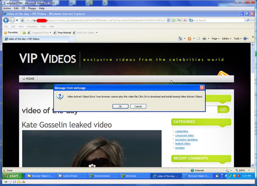This screenshot has height=186, width=257.
Task: Click the orange RSS icon on the webpage
Action: [x=223, y=73]
